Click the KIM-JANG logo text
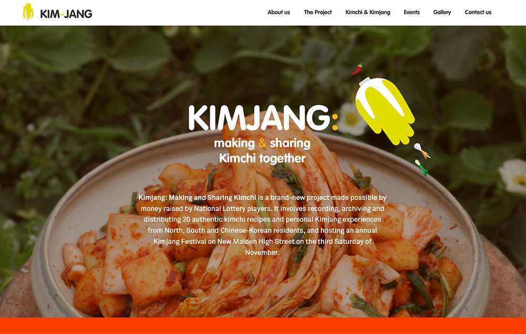 pyautogui.click(x=66, y=14)
